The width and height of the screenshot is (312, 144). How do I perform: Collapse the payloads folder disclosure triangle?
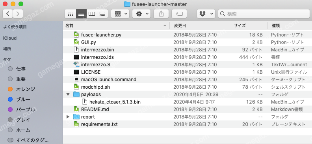pyautogui.click(x=68, y=95)
